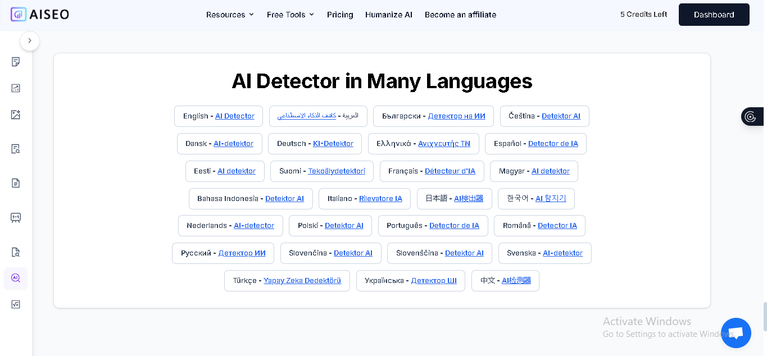Open Türkçe Yapay Zeka Dedektörü link

point(302,281)
